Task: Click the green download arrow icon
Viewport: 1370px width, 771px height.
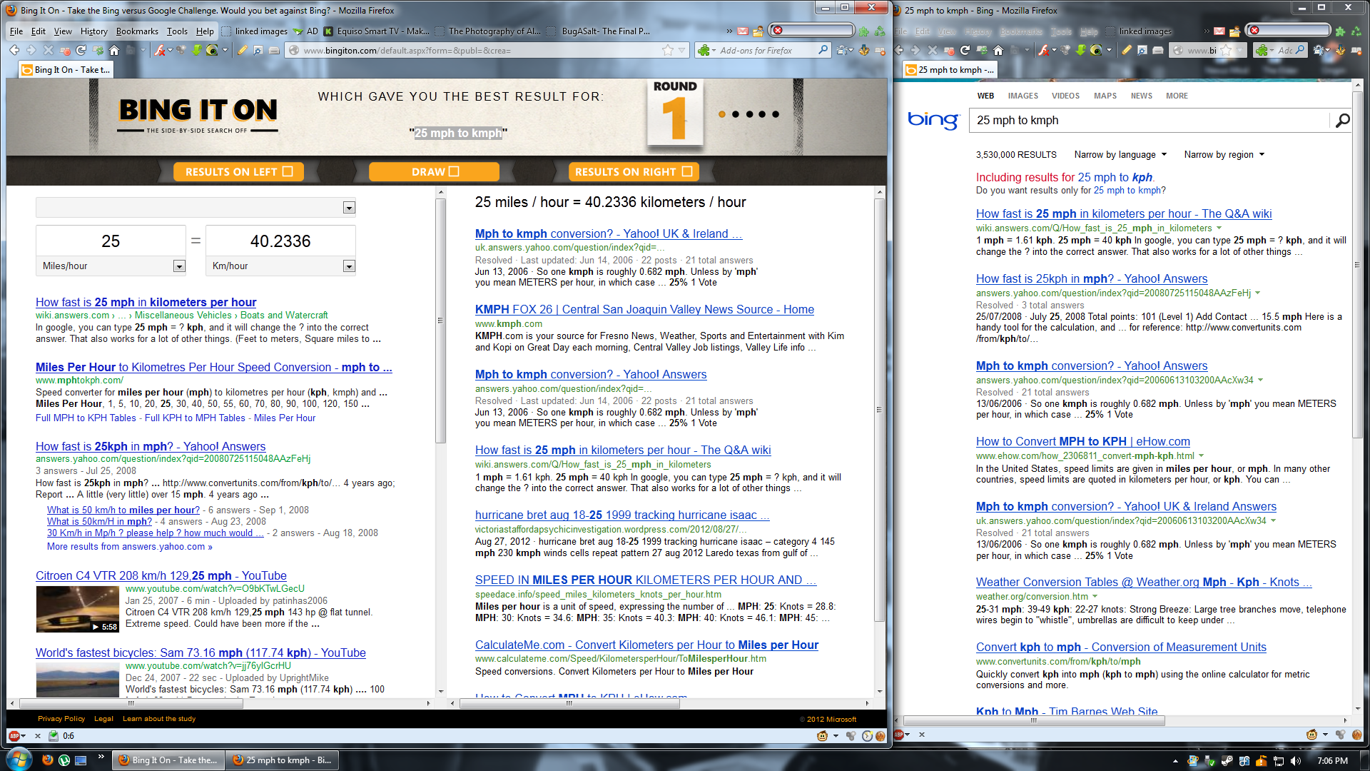Action: (x=197, y=51)
